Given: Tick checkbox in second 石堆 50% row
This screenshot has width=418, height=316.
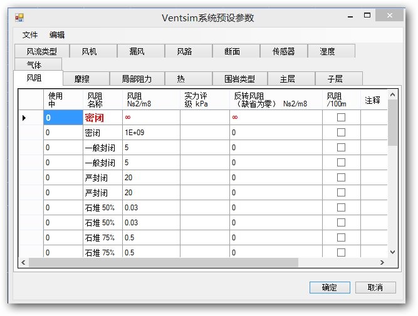Looking at the screenshot, I should (341, 223).
